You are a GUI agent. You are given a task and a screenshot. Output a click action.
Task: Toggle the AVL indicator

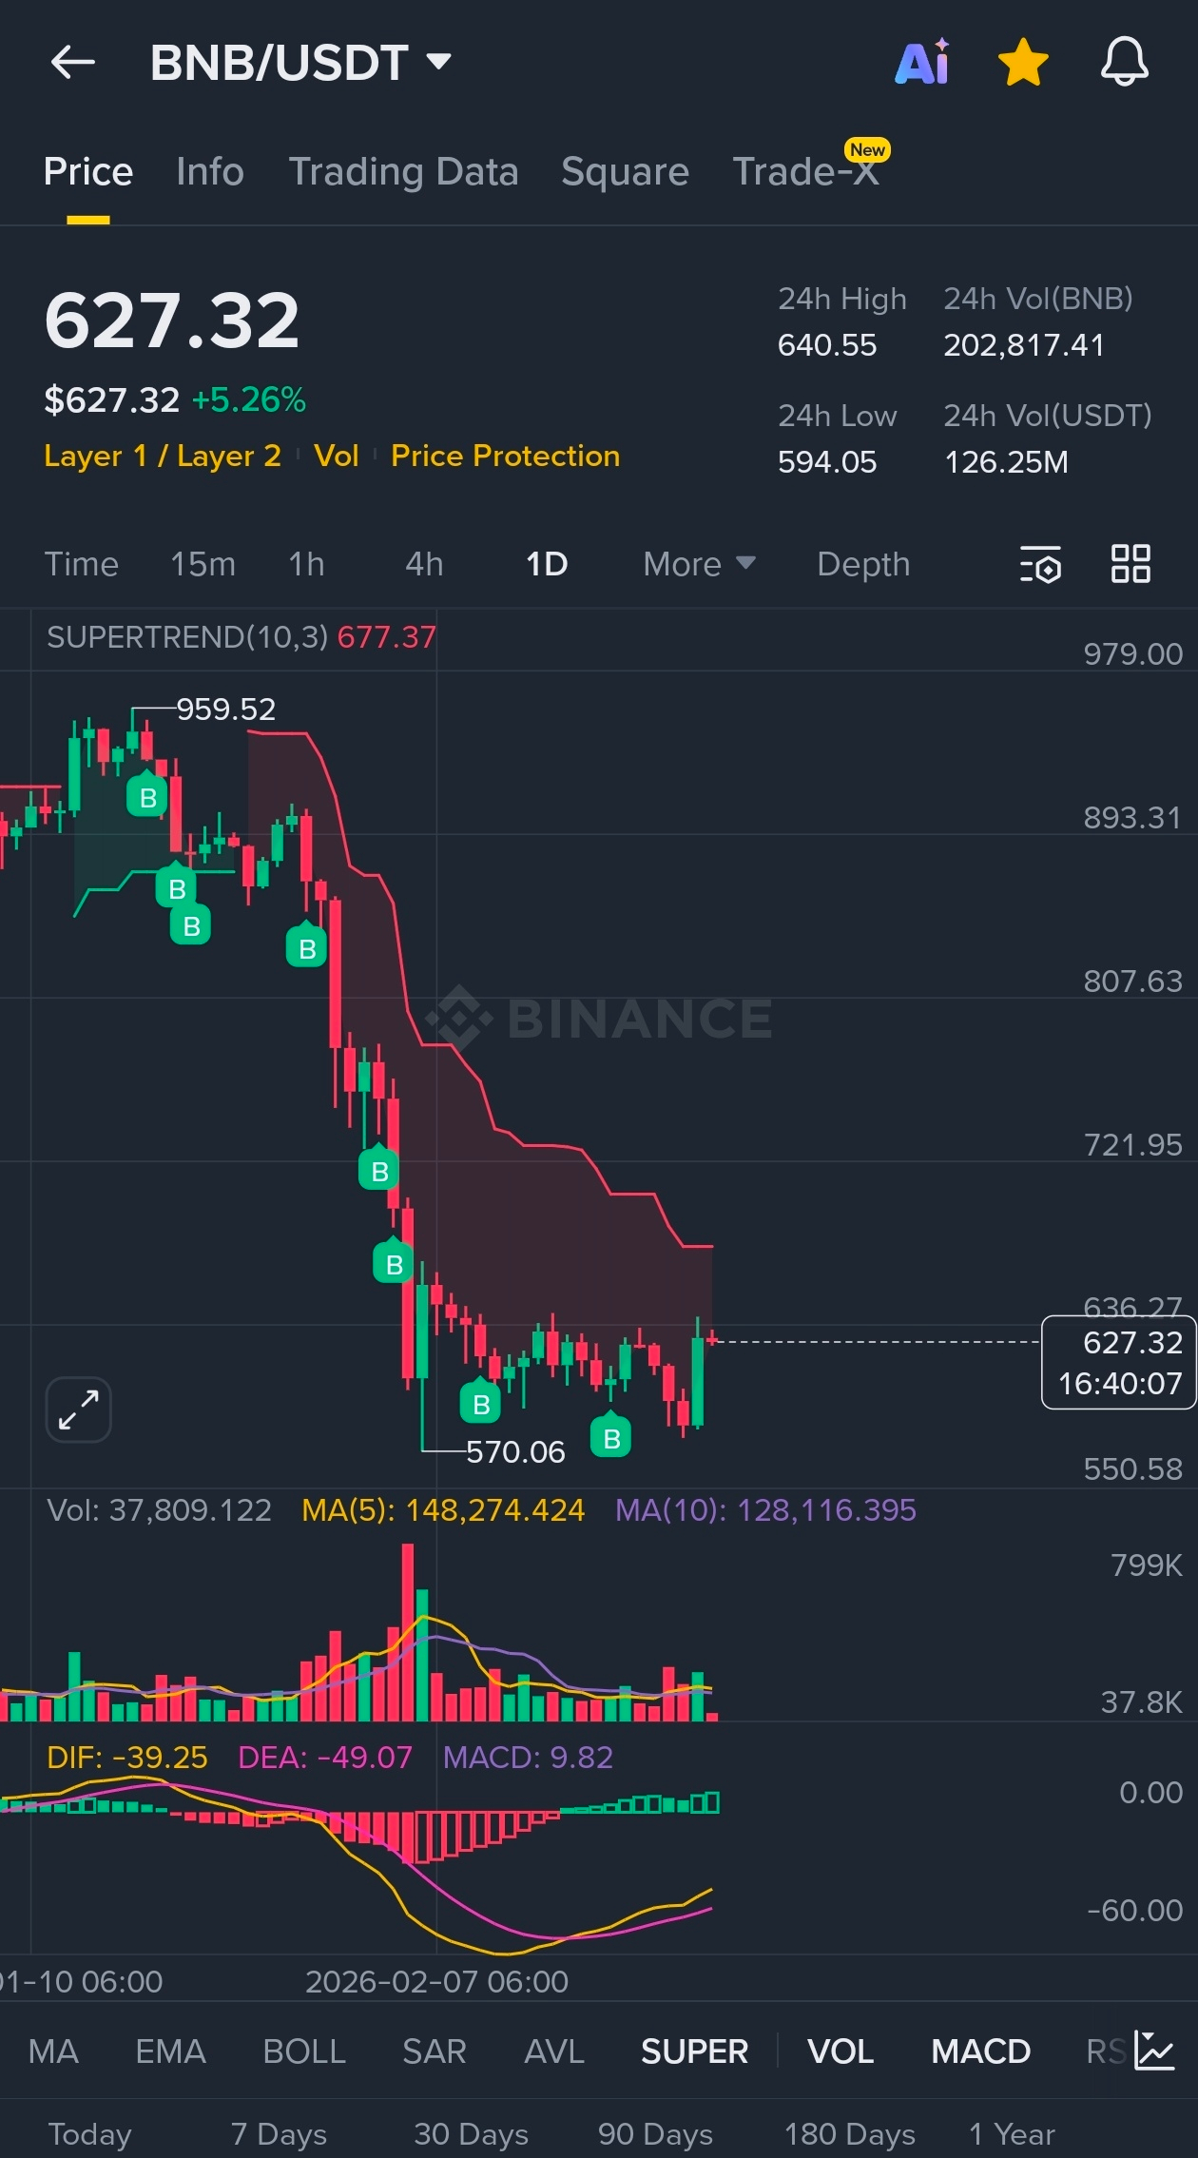point(554,2051)
